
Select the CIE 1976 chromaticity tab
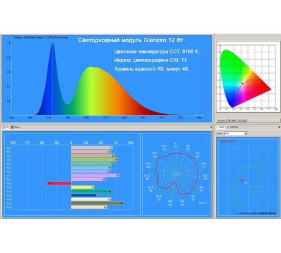click(242, 121)
